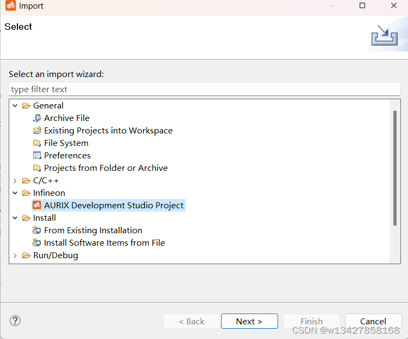This screenshot has height=339, width=408.
Task: Expand the Run/Debug tree node
Action: coord(15,255)
